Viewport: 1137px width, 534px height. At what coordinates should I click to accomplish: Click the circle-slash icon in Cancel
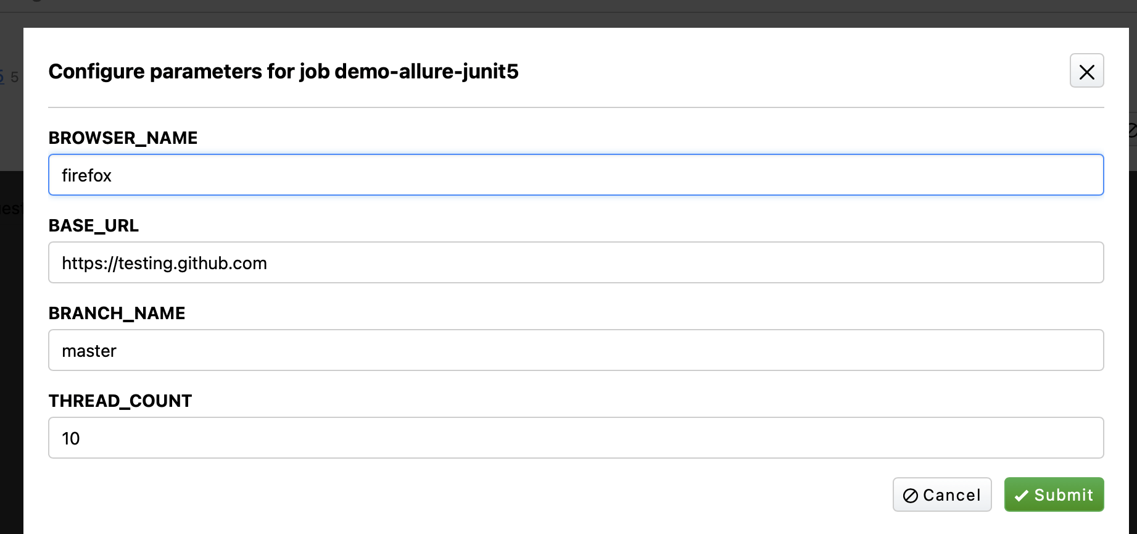tap(910, 495)
